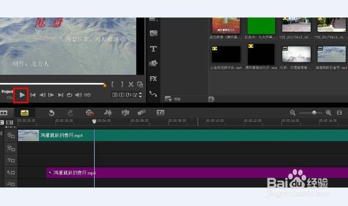348x206 pixels.
Task: Step forward to the next frame
Action: pos(51,95)
